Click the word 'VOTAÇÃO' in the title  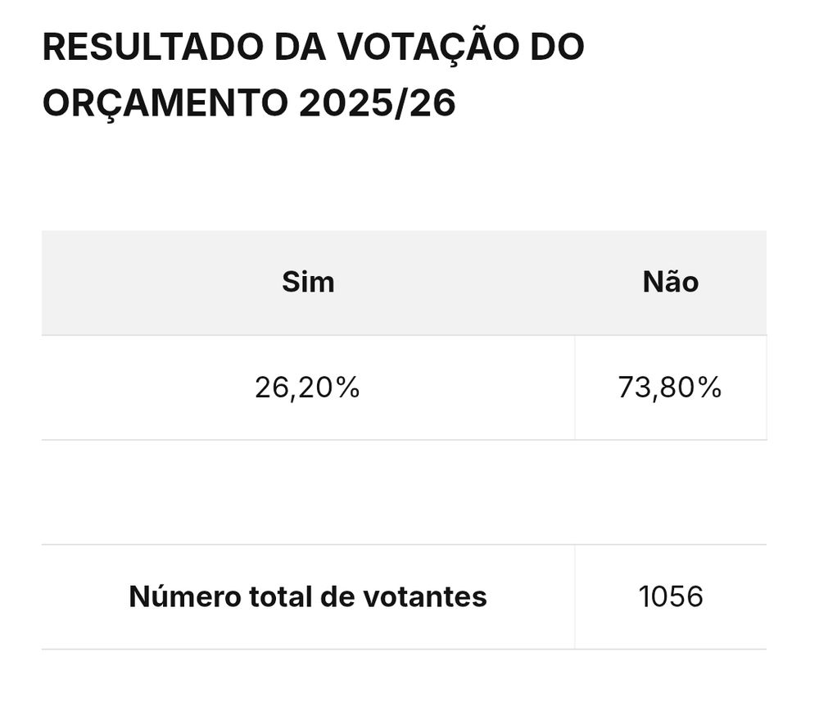(428, 46)
